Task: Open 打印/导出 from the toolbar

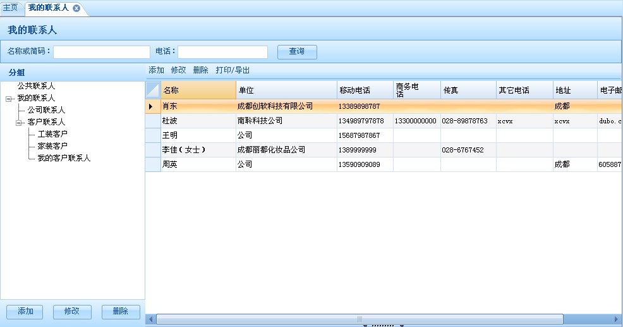Action: point(233,70)
